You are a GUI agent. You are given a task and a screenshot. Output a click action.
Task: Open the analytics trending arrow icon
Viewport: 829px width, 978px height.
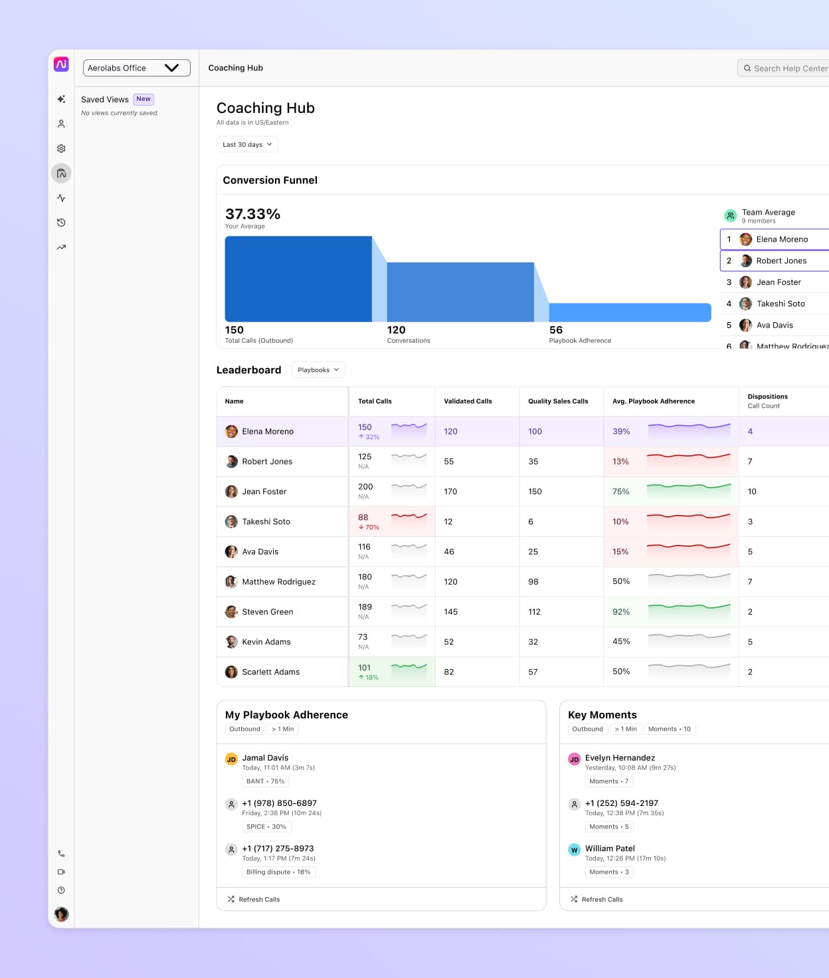[61, 247]
